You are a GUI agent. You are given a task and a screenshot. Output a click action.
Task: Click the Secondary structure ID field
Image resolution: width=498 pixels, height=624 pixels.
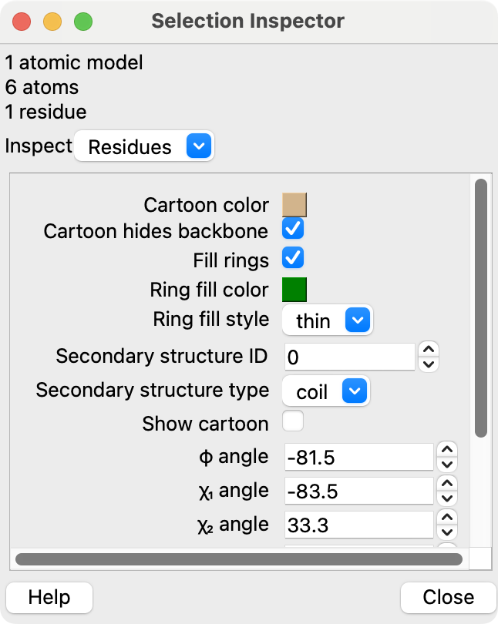pyautogui.click(x=350, y=357)
